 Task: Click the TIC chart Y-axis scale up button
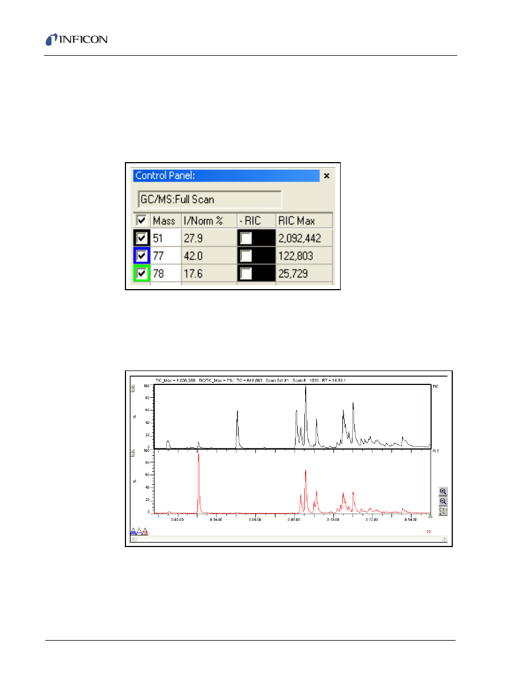click(132, 386)
